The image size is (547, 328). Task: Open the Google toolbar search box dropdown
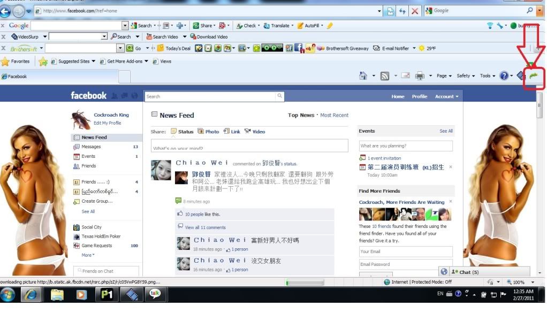click(125, 26)
